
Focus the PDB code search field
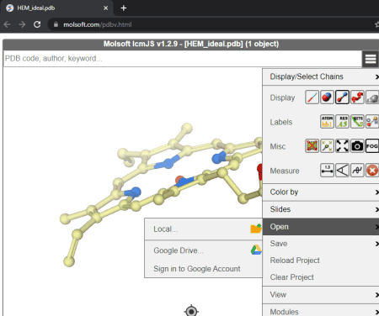(x=183, y=59)
